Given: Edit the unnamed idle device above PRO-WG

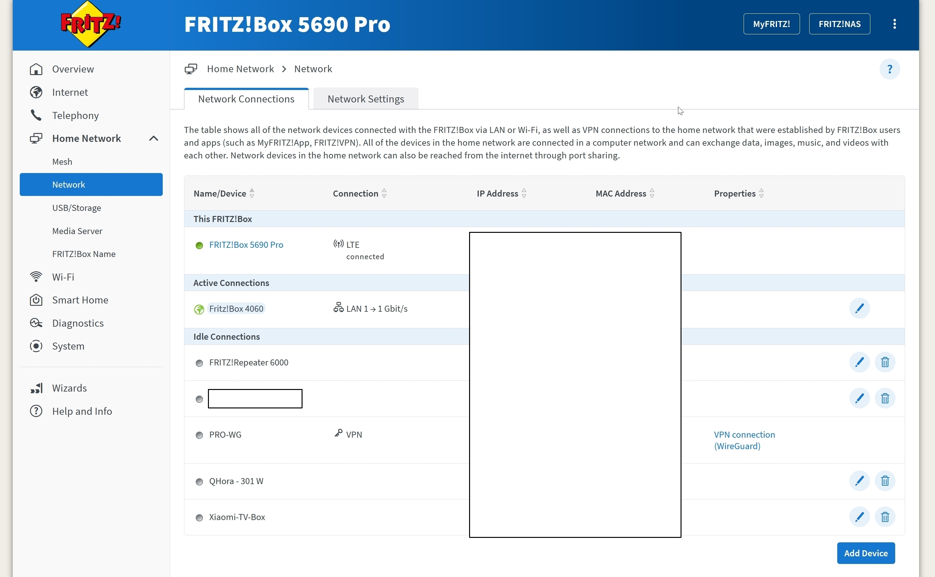Looking at the screenshot, I should tap(860, 399).
